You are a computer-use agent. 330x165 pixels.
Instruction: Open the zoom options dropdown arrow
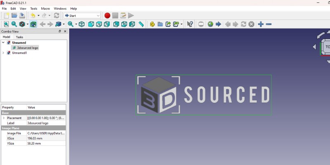pyautogui.click(x=76, y=24)
